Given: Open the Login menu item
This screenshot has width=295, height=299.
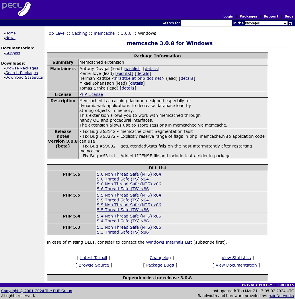Looking at the screenshot, I should [x=228, y=16].
